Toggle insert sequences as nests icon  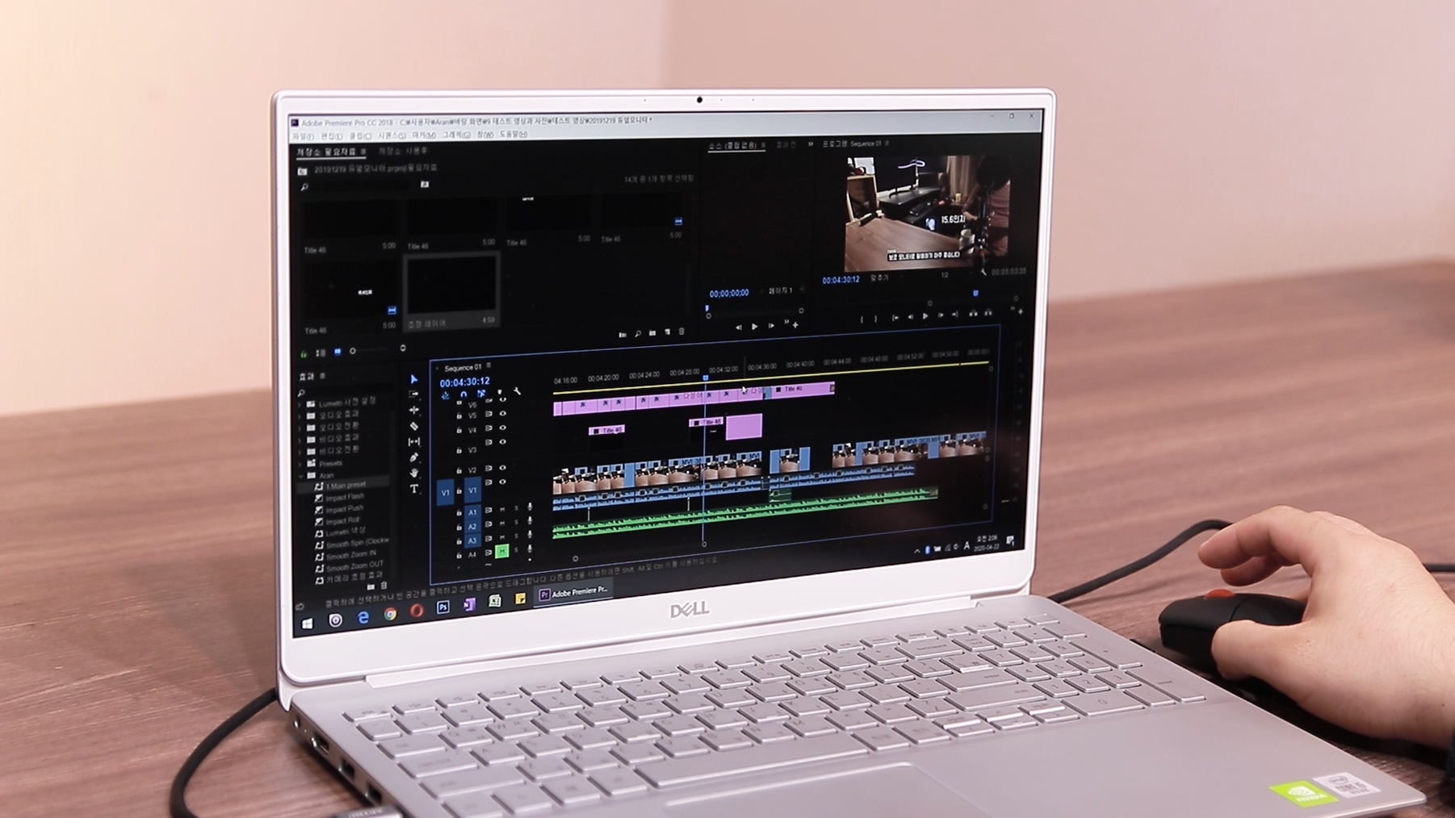pos(445,395)
